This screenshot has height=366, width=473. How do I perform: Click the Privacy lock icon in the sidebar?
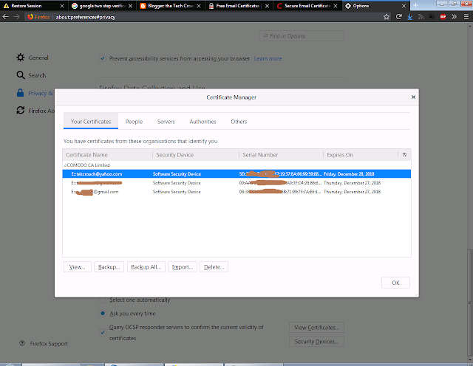tap(20, 93)
